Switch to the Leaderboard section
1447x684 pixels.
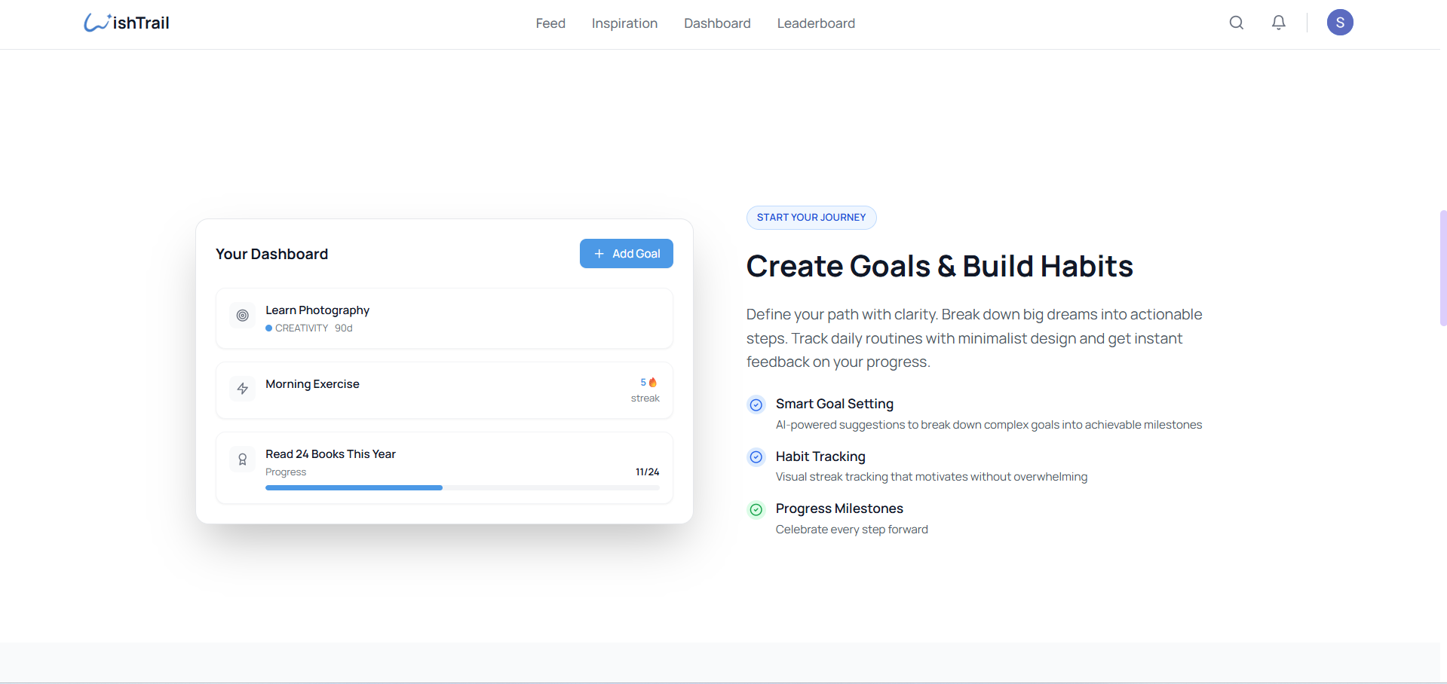pyautogui.click(x=815, y=23)
